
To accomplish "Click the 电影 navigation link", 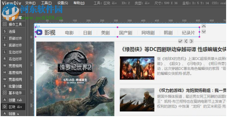I will (x=70, y=33).
